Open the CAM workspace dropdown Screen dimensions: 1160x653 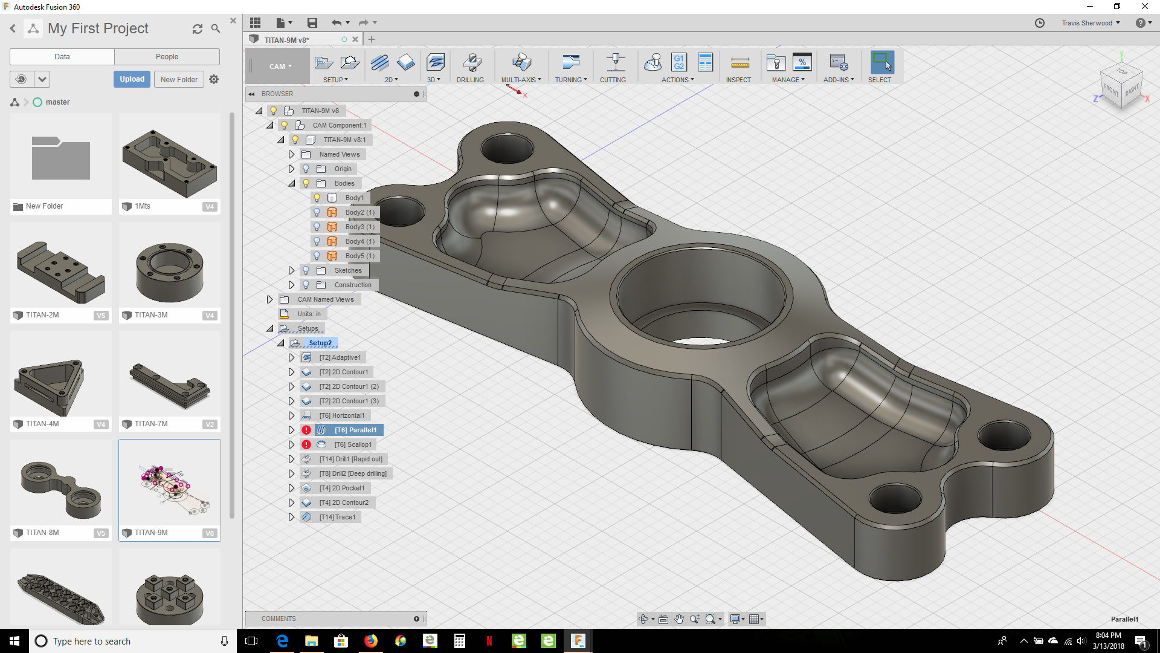280,67
